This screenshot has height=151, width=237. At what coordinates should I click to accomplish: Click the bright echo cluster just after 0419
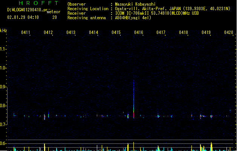[x=211, y=116]
